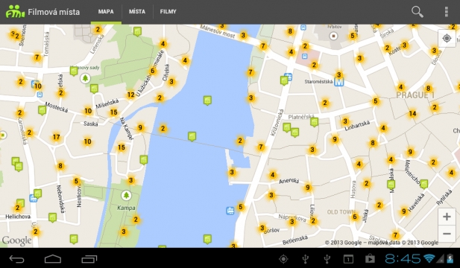This screenshot has height=268, width=460.
Task: Tap the green film marker in river center
Action: point(207,100)
